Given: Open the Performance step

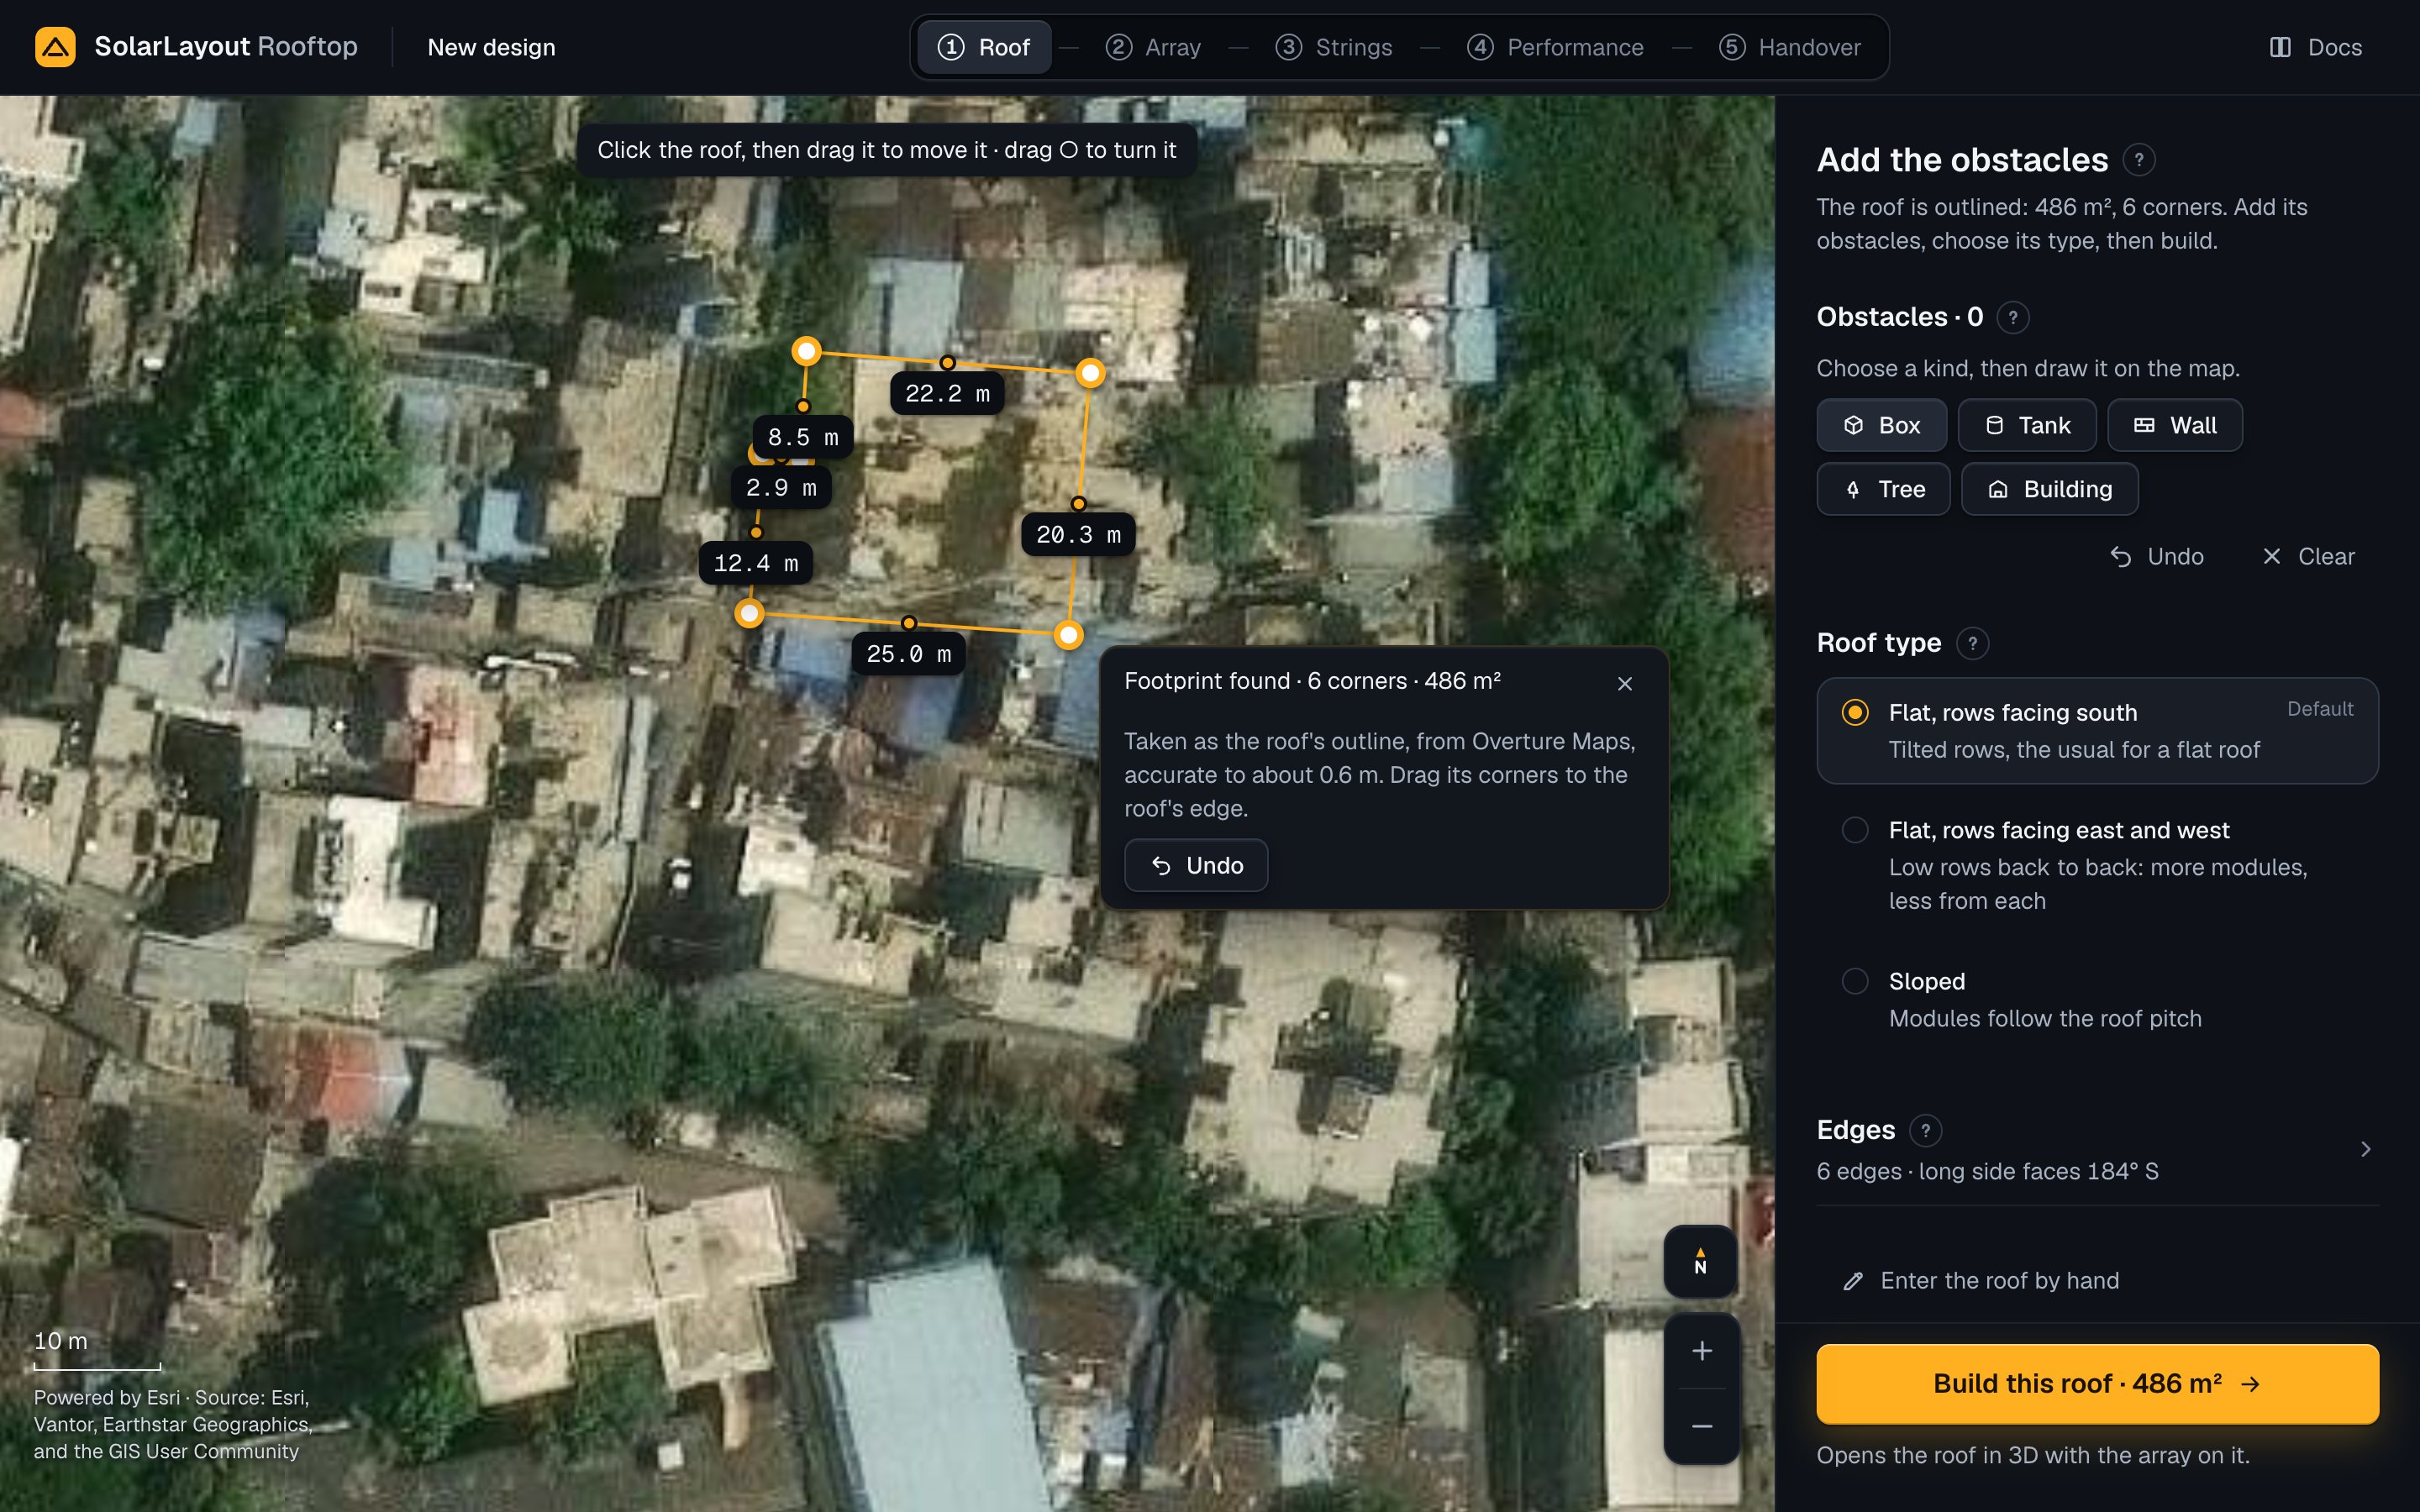Looking at the screenshot, I should point(1554,47).
